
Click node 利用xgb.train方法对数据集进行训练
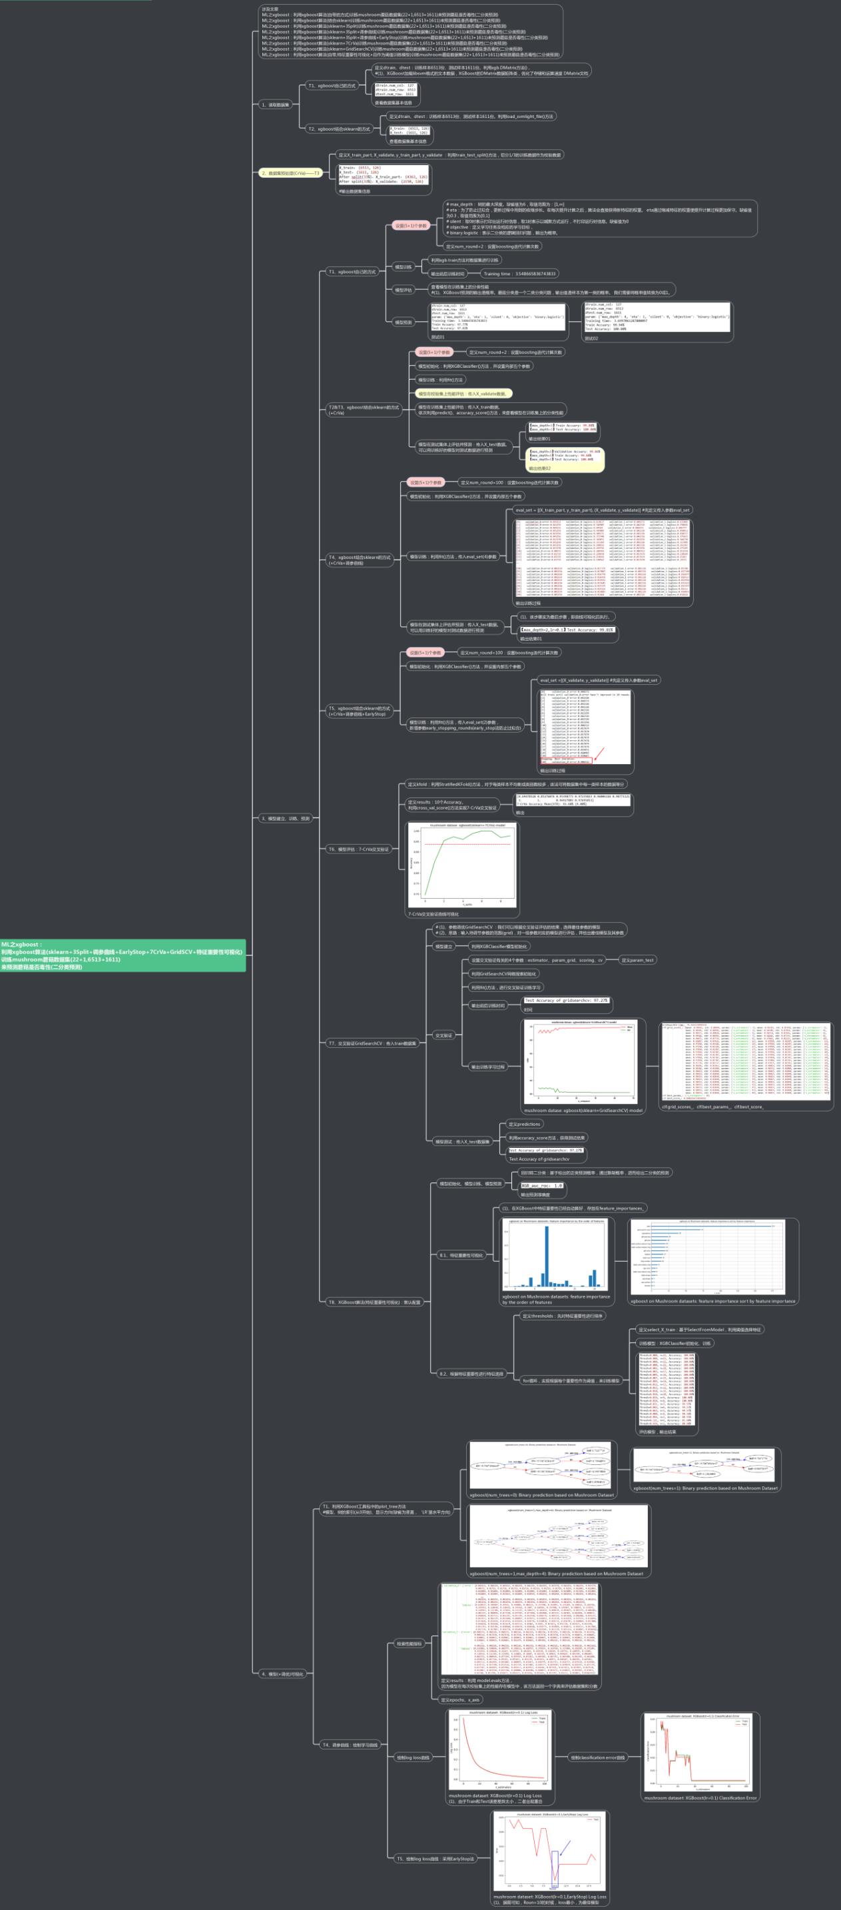[465, 260]
